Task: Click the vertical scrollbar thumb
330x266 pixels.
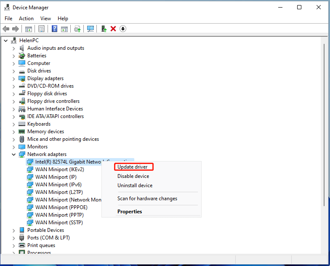Action: pos(324,125)
